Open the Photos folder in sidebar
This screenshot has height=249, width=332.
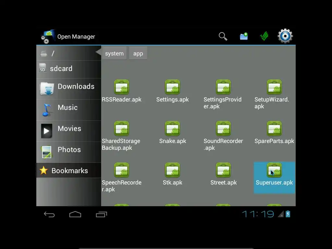pyautogui.click(x=69, y=152)
